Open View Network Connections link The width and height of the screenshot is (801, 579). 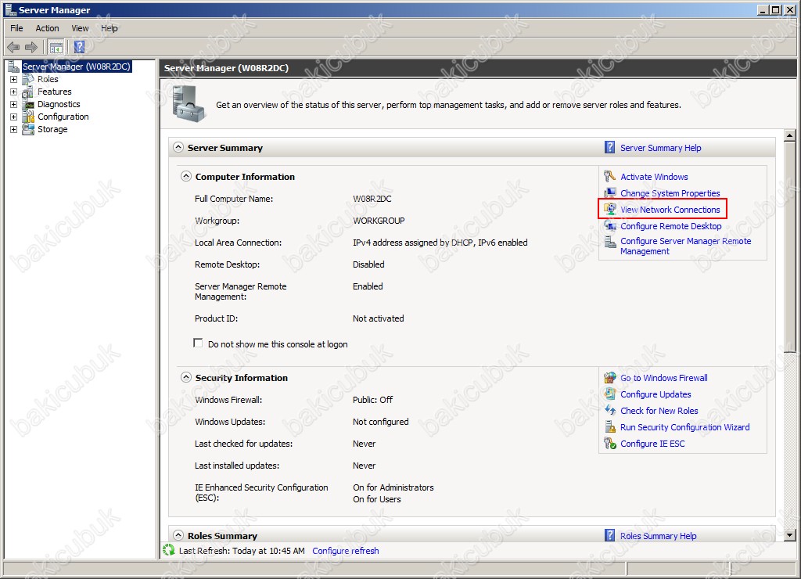tap(670, 210)
